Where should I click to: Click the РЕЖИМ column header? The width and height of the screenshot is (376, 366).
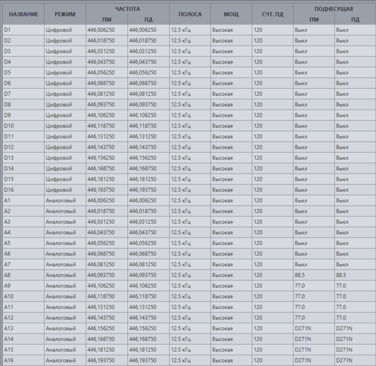[65, 14]
